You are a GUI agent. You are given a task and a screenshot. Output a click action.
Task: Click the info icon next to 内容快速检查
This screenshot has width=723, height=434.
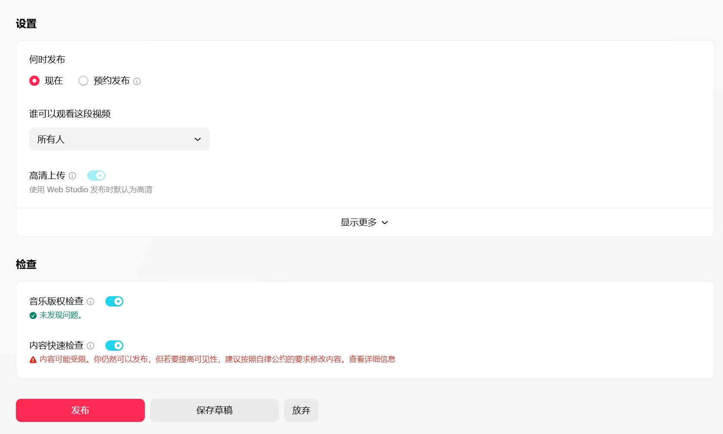pyautogui.click(x=91, y=346)
